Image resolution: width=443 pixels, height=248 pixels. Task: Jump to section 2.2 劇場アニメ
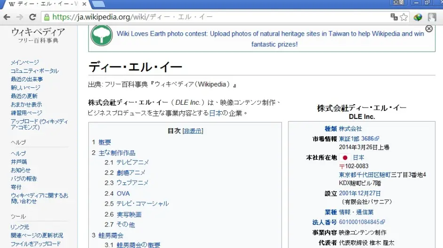pos(131,173)
